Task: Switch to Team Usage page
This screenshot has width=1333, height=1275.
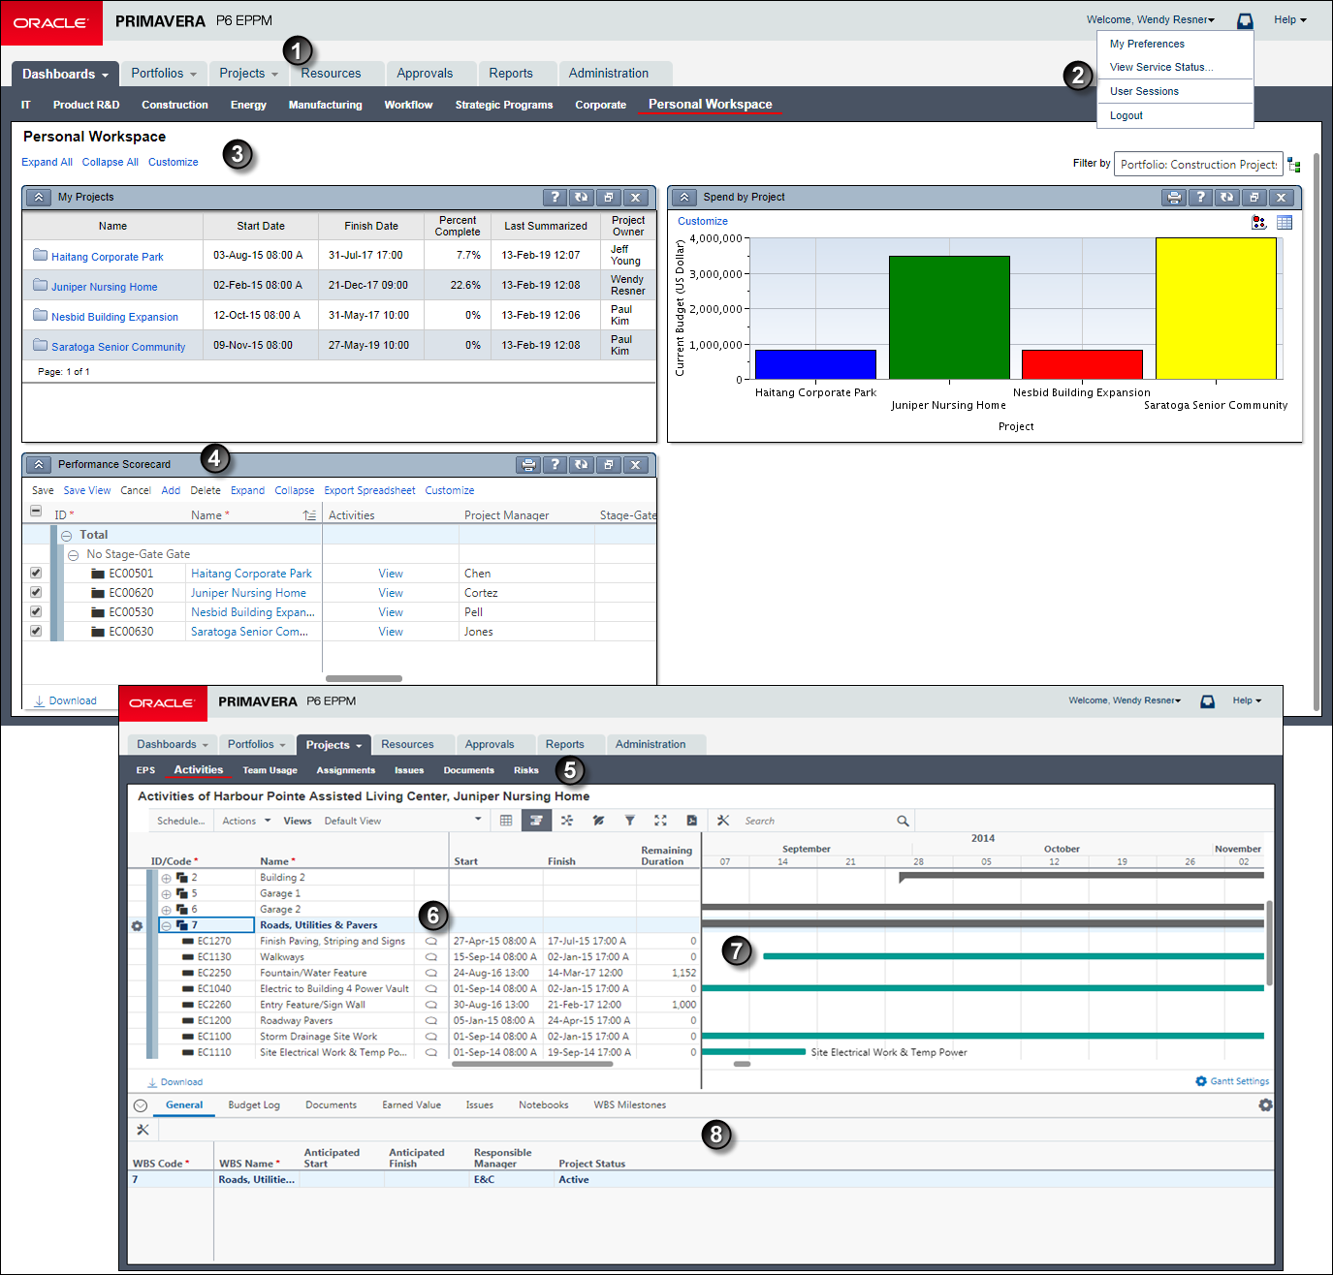Action: click(270, 770)
